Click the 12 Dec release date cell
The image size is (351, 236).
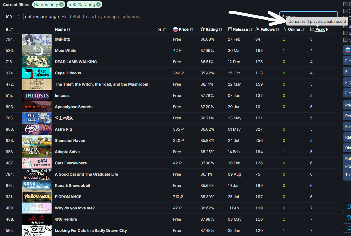coord(234,62)
